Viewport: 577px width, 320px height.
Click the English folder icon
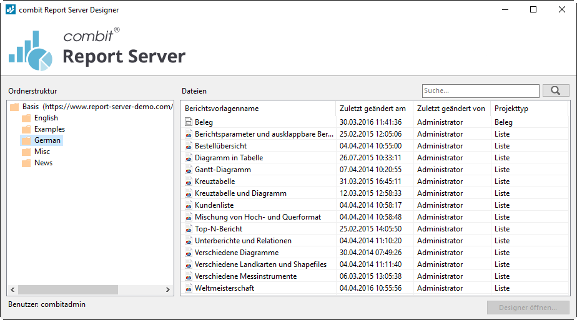pos(26,118)
